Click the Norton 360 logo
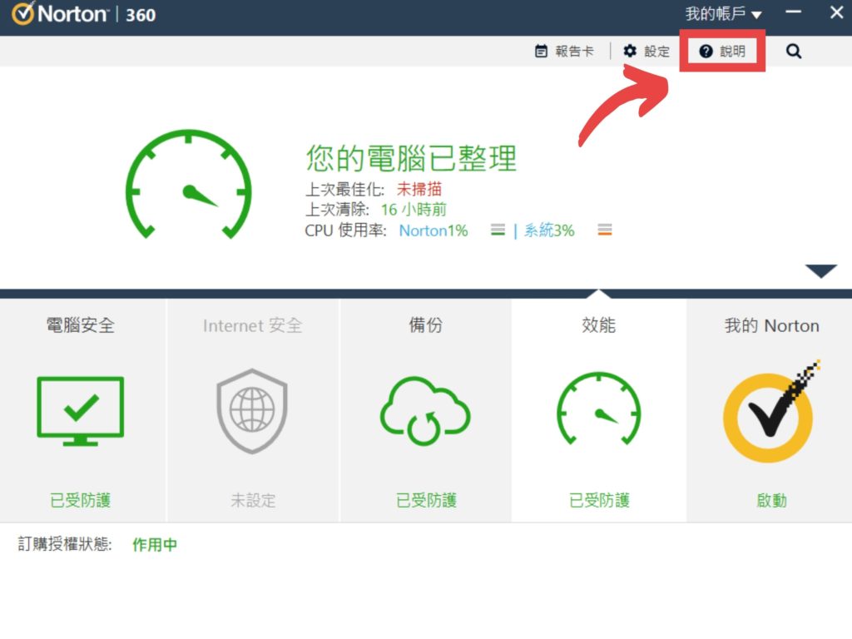 (x=84, y=13)
